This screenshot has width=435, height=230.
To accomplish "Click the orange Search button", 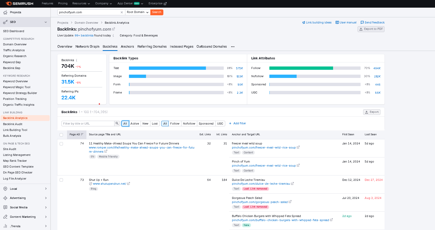I will pyautogui.click(x=157, y=12).
